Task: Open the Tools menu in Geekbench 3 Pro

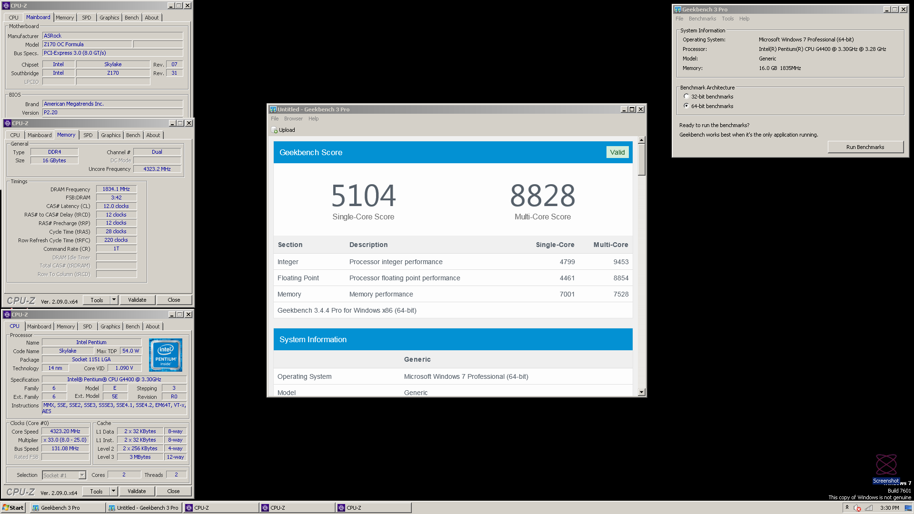Action: coord(727,19)
